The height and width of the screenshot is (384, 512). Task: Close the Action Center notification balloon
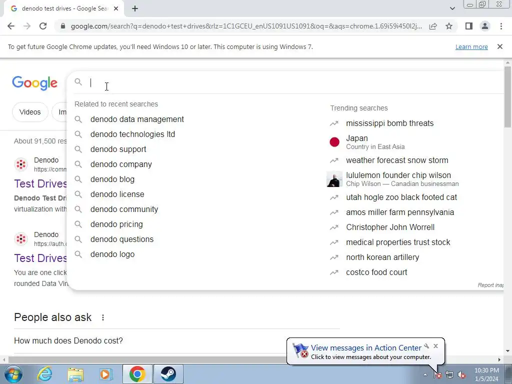coord(435,346)
